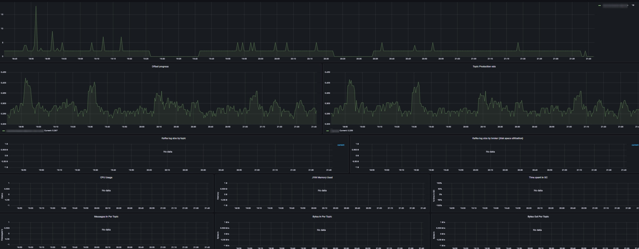Viewport: 639px width, 249px height.
Task: Open Kafka log size by topic menu
Action: click(174, 138)
